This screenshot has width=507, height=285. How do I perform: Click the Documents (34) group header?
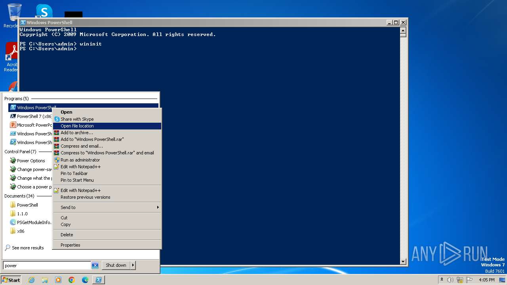click(x=19, y=196)
